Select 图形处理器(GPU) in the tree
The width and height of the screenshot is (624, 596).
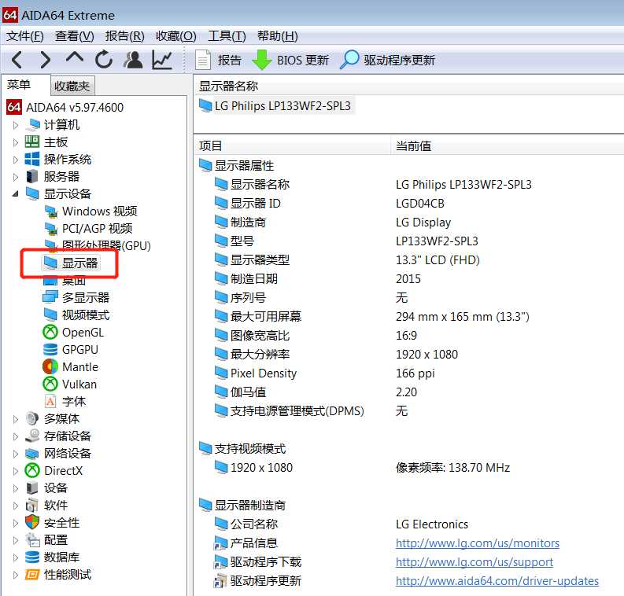click(x=98, y=246)
